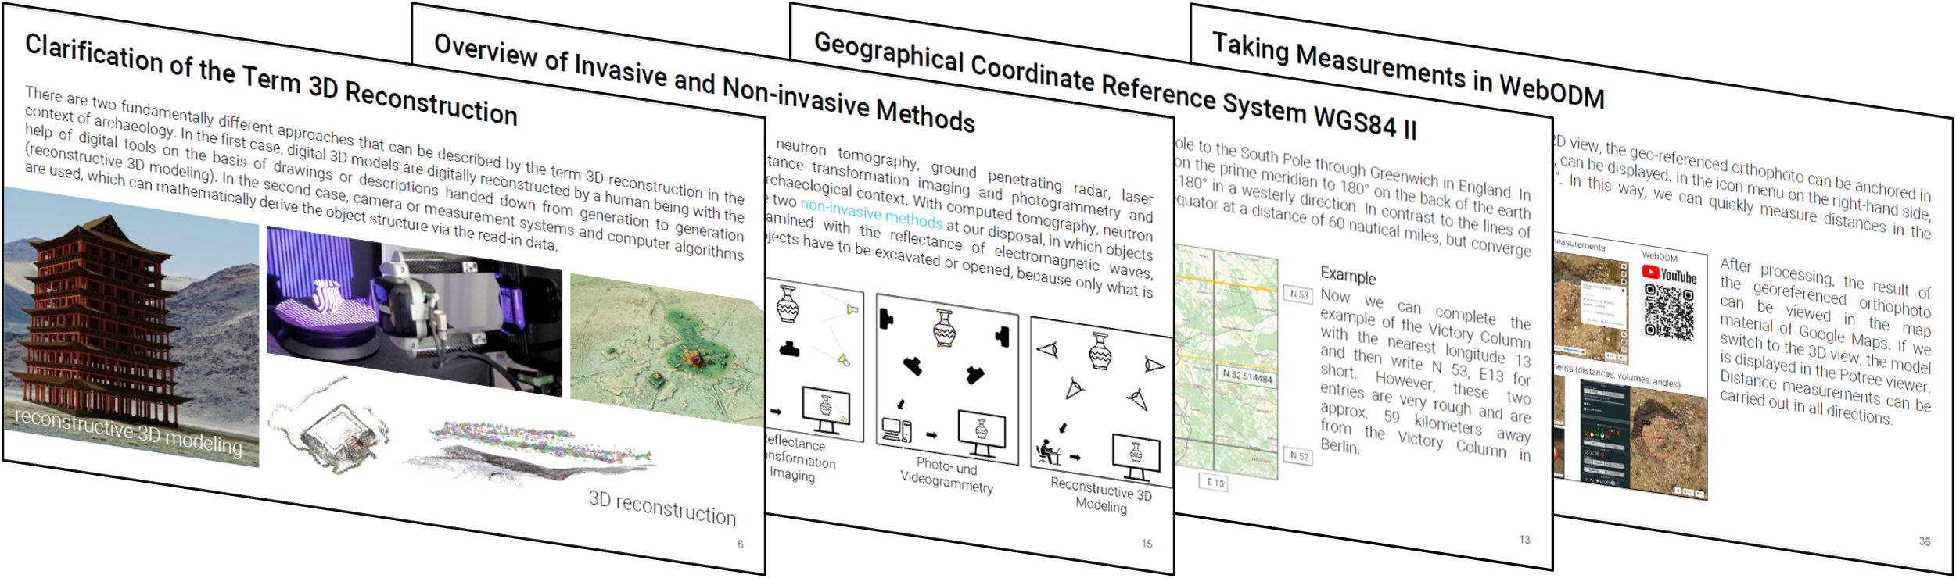Image resolution: width=1956 pixels, height=578 pixels.
Task: Click the vase icon in the Reflectance Transformation Imaging diagram
Action: coord(788,304)
